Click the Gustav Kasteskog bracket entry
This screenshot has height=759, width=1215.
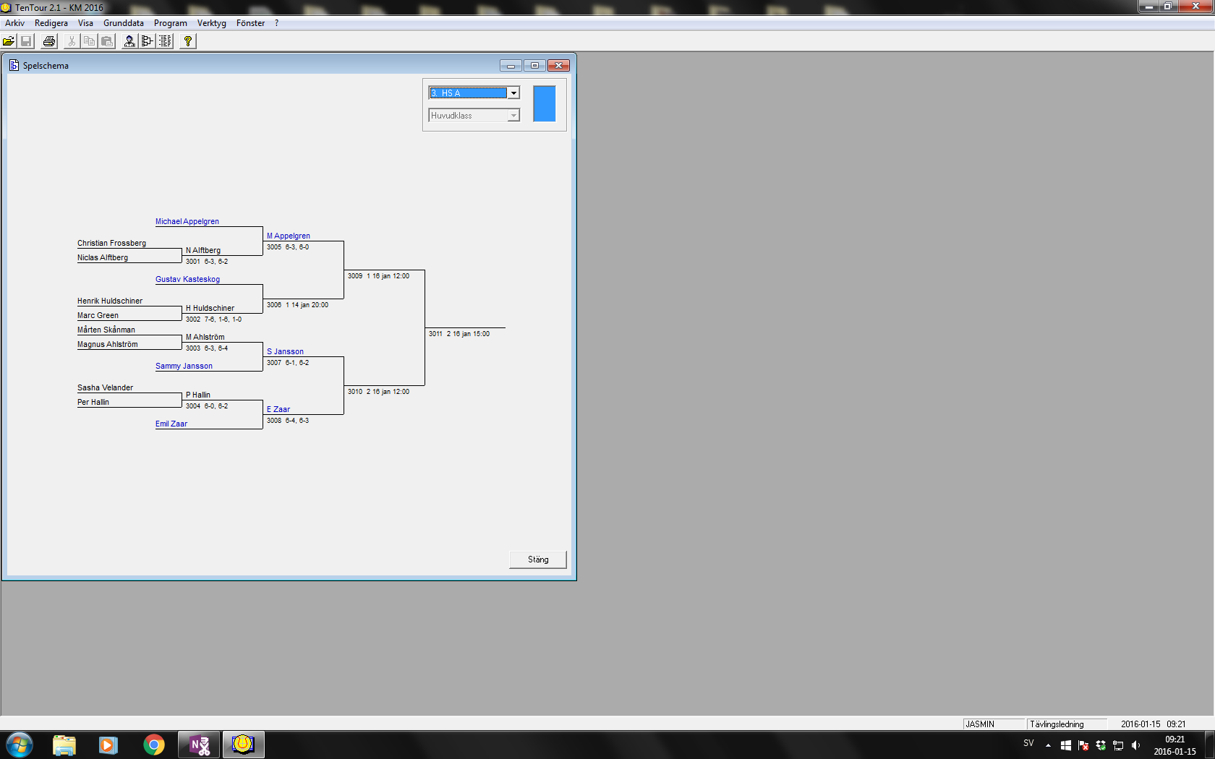coord(187,280)
